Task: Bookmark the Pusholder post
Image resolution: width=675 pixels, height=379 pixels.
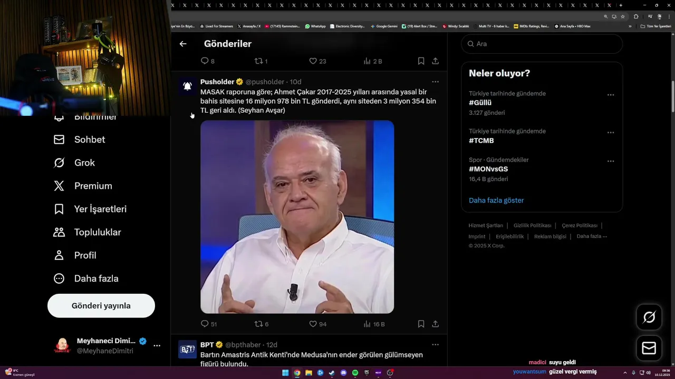Action: click(421, 324)
